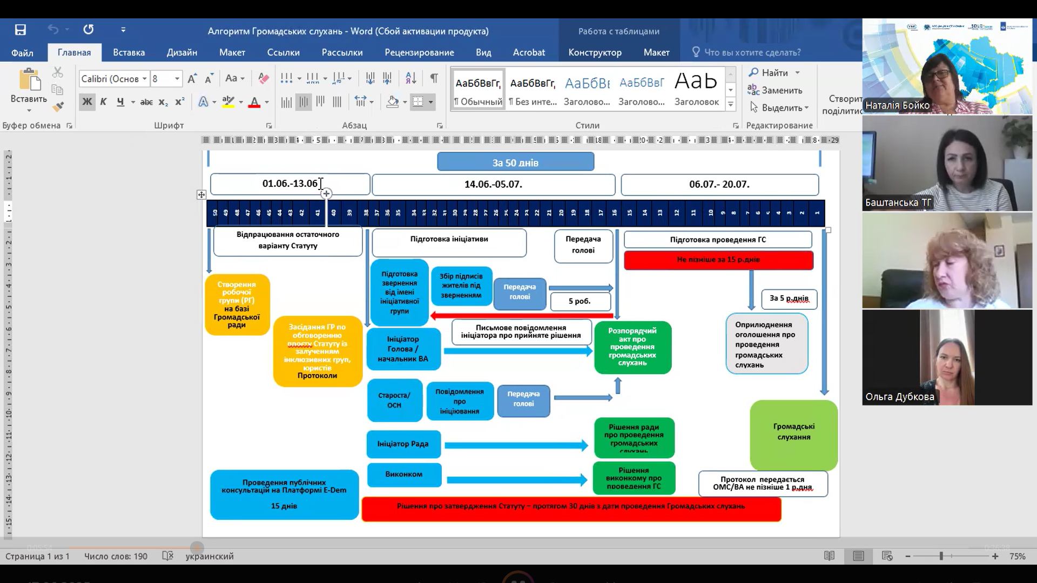This screenshot has height=583, width=1037.
Task: Click the Increase Font Size icon
Action: pyautogui.click(x=192, y=79)
